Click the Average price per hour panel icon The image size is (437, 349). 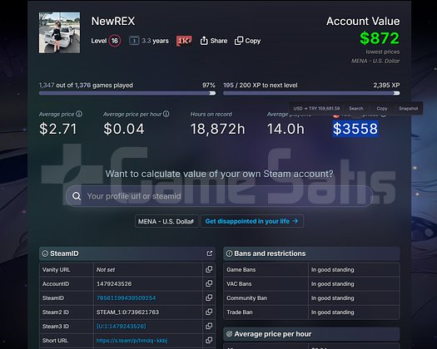click(230, 334)
